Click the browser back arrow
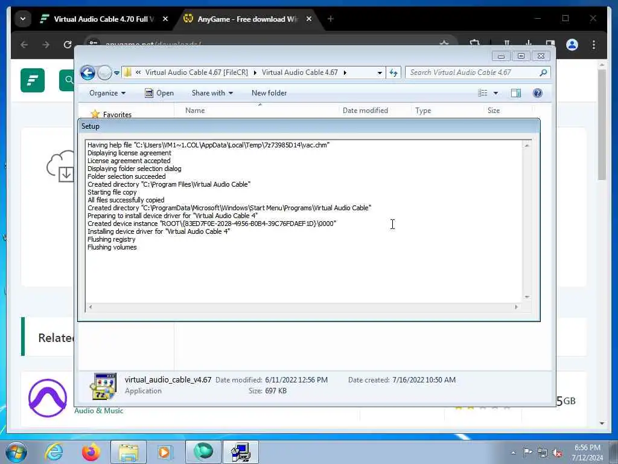 pos(24,45)
